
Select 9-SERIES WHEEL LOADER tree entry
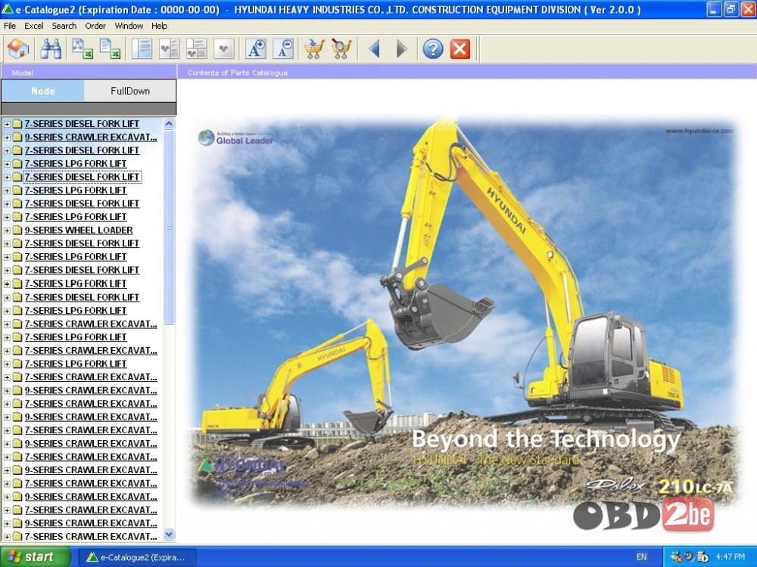(x=79, y=231)
